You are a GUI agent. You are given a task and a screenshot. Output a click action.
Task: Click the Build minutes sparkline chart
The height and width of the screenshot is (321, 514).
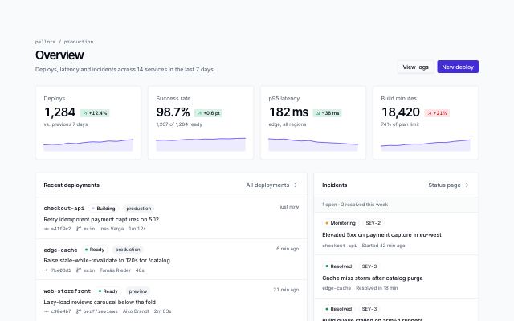[x=426, y=145]
